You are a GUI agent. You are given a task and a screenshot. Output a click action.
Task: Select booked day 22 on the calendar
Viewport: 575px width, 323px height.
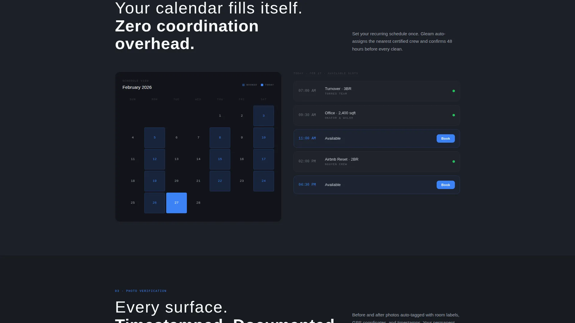point(220,181)
